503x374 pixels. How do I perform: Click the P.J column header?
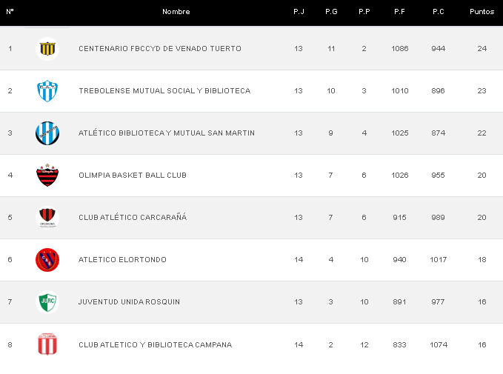[x=299, y=12]
